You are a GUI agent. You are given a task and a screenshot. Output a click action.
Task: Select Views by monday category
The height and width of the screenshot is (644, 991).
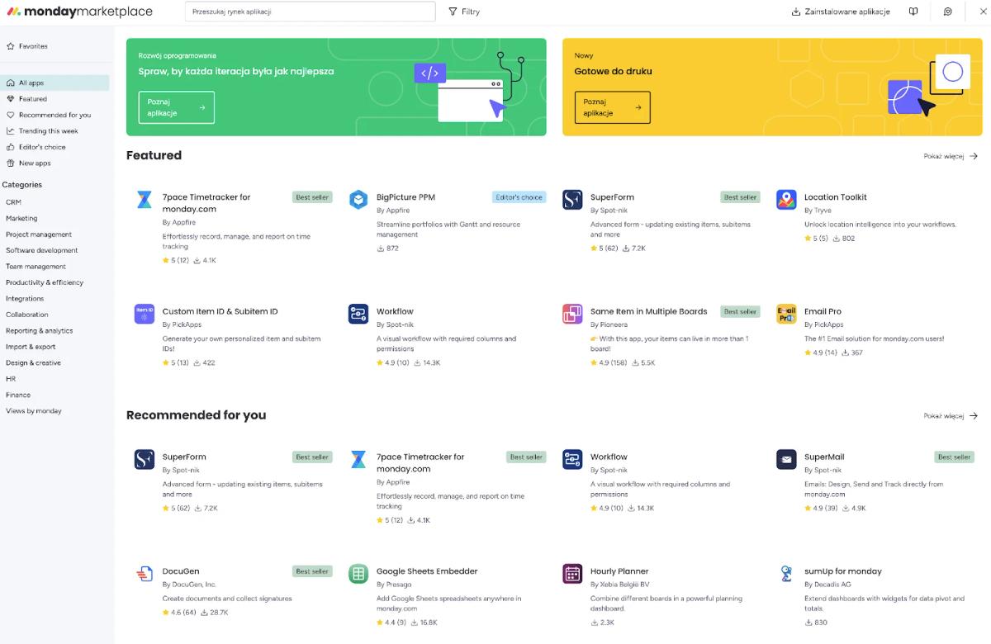coord(34,410)
